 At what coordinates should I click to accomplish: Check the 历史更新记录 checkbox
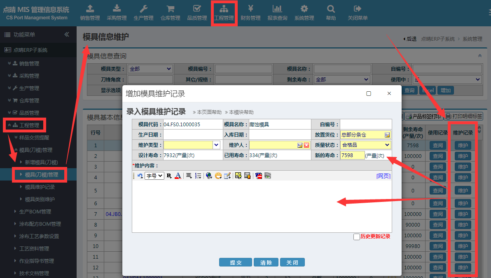[357, 237]
